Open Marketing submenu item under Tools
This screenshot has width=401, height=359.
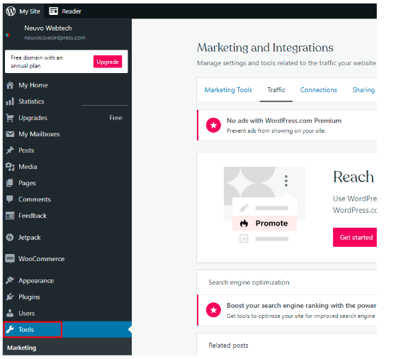coord(22,348)
